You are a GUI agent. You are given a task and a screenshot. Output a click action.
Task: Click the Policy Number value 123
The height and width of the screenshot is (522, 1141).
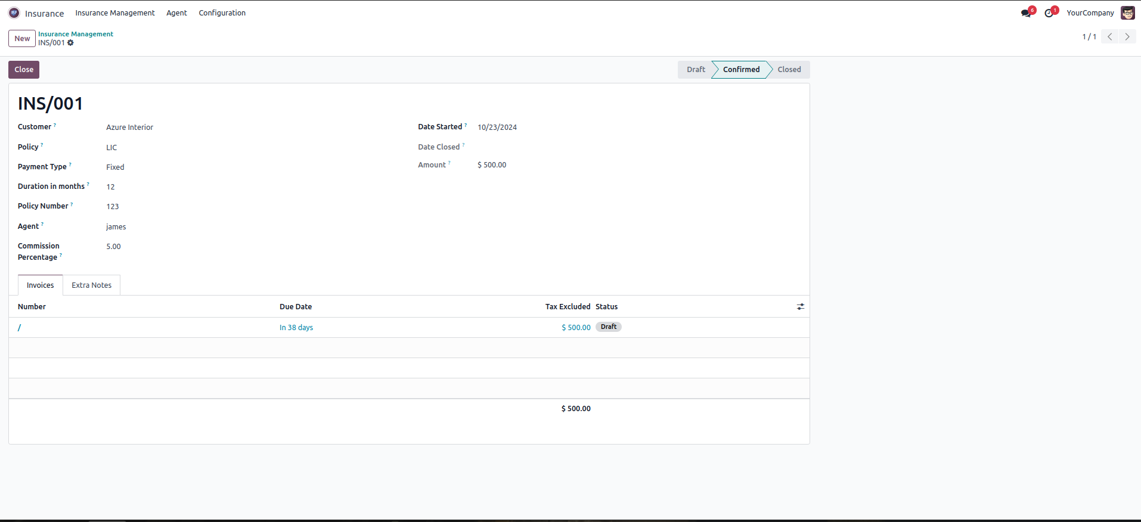coord(113,207)
